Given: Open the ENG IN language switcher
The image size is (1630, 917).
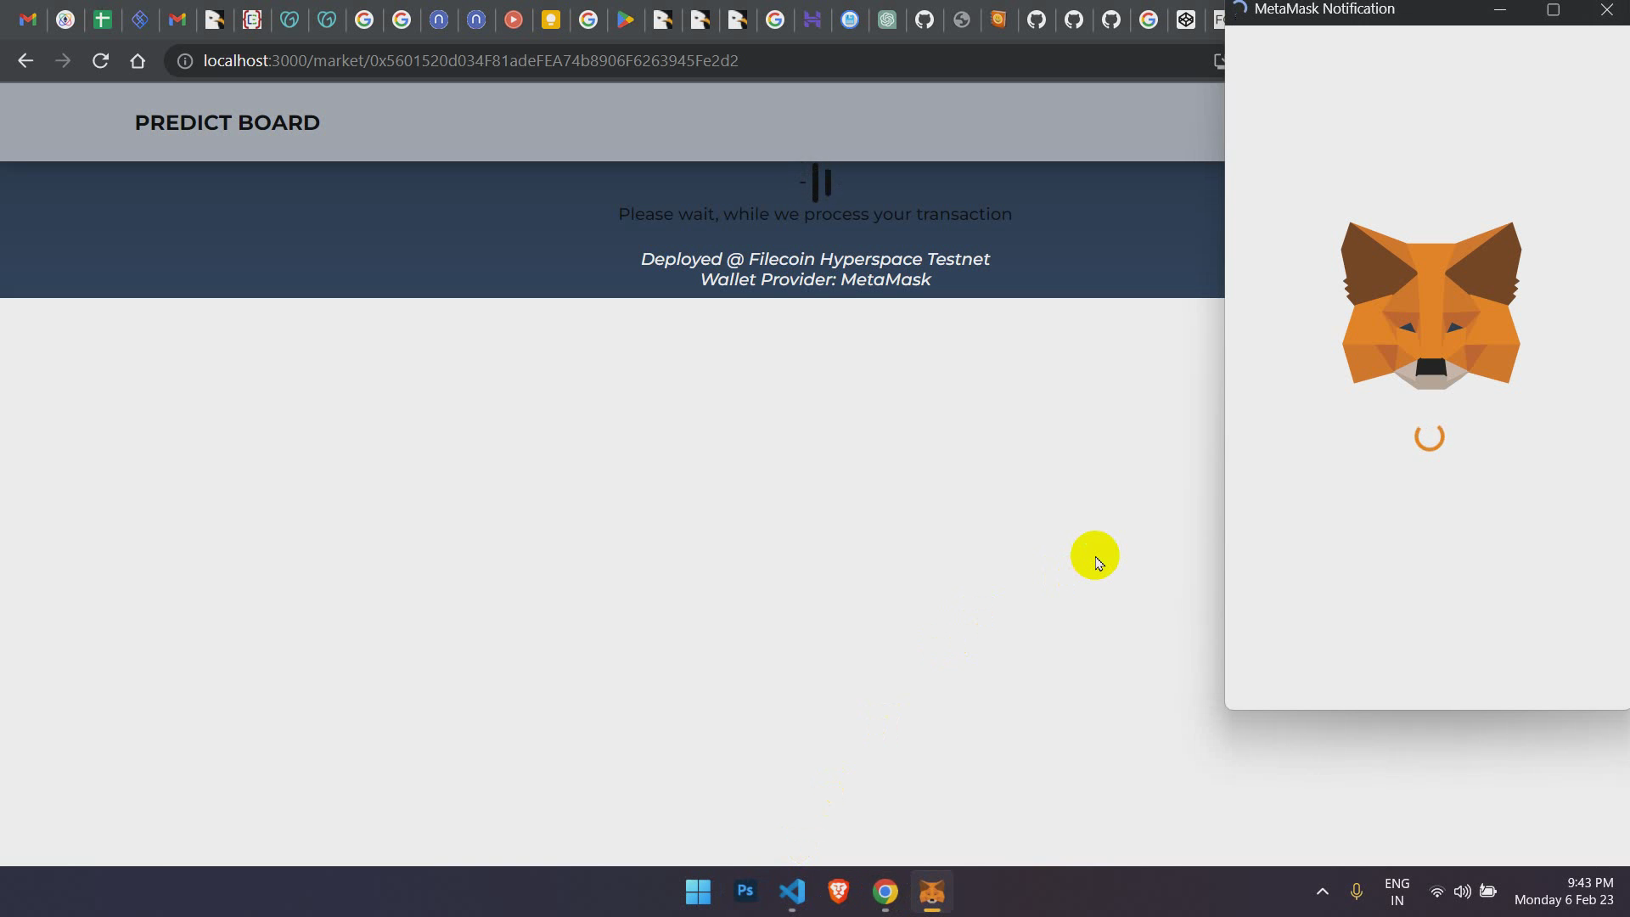Looking at the screenshot, I should [x=1397, y=892].
